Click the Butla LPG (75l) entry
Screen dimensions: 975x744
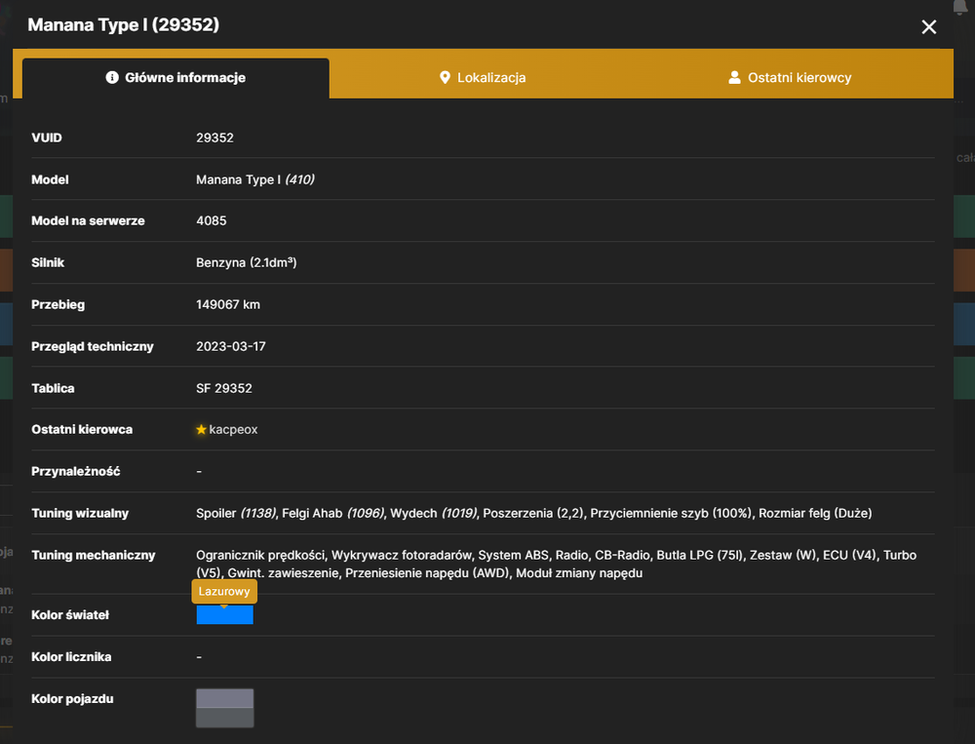coord(700,555)
